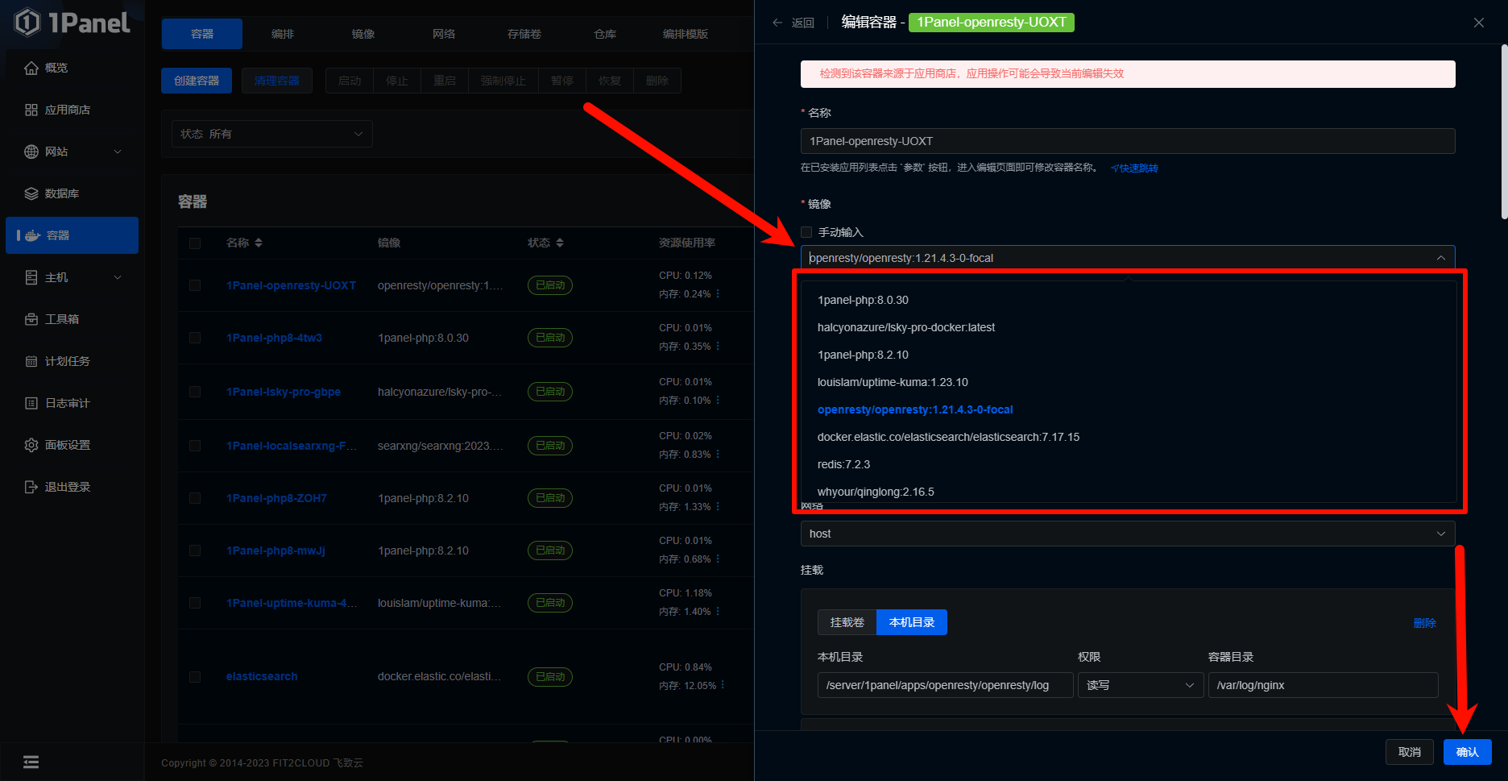Open the 概览 overview sidebar icon
The image size is (1508, 781).
pyautogui.click(x=31, y=68)
